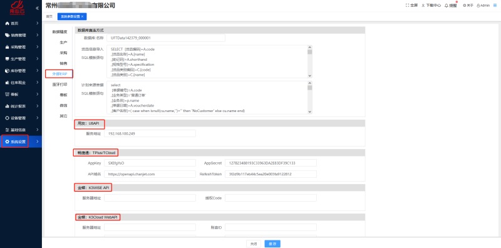Screen dimensions: 501x248
Task: Click the home icon for 首页
Action: [8, 23]
